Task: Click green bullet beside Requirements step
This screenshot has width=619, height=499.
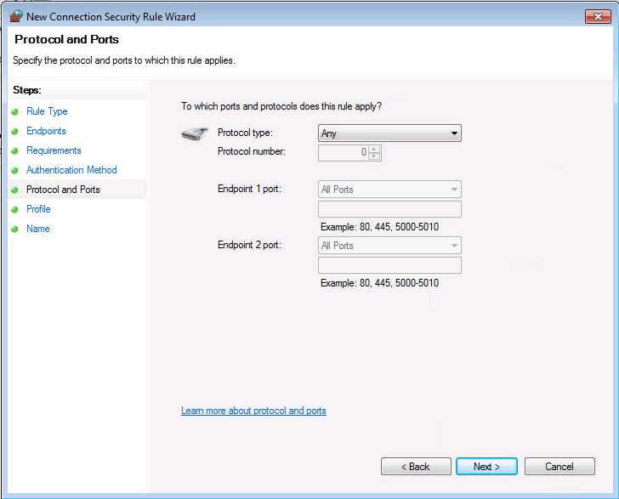Action: point(15,150)
